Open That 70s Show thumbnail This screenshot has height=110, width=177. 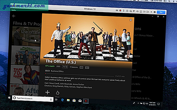click(x=25, y=75)
